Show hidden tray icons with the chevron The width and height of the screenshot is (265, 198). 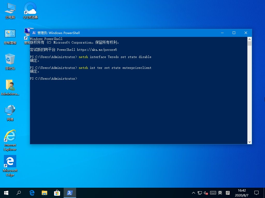point(193,193)
